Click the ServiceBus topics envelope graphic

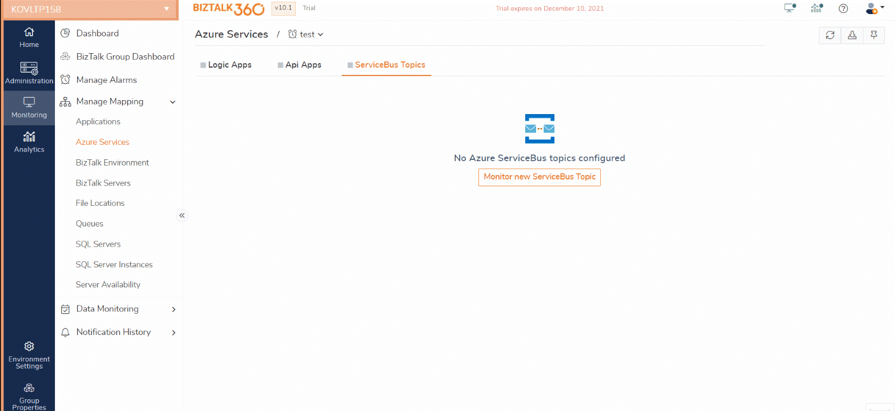tap(540, 129)
